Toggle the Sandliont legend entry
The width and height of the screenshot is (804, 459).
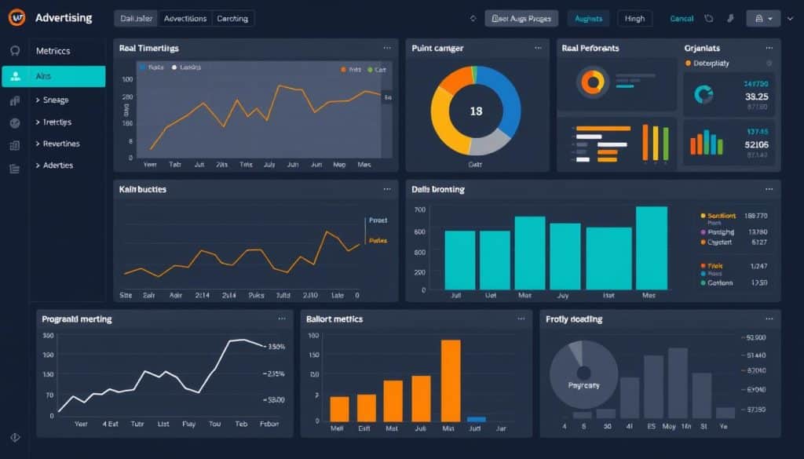[719, 216]
